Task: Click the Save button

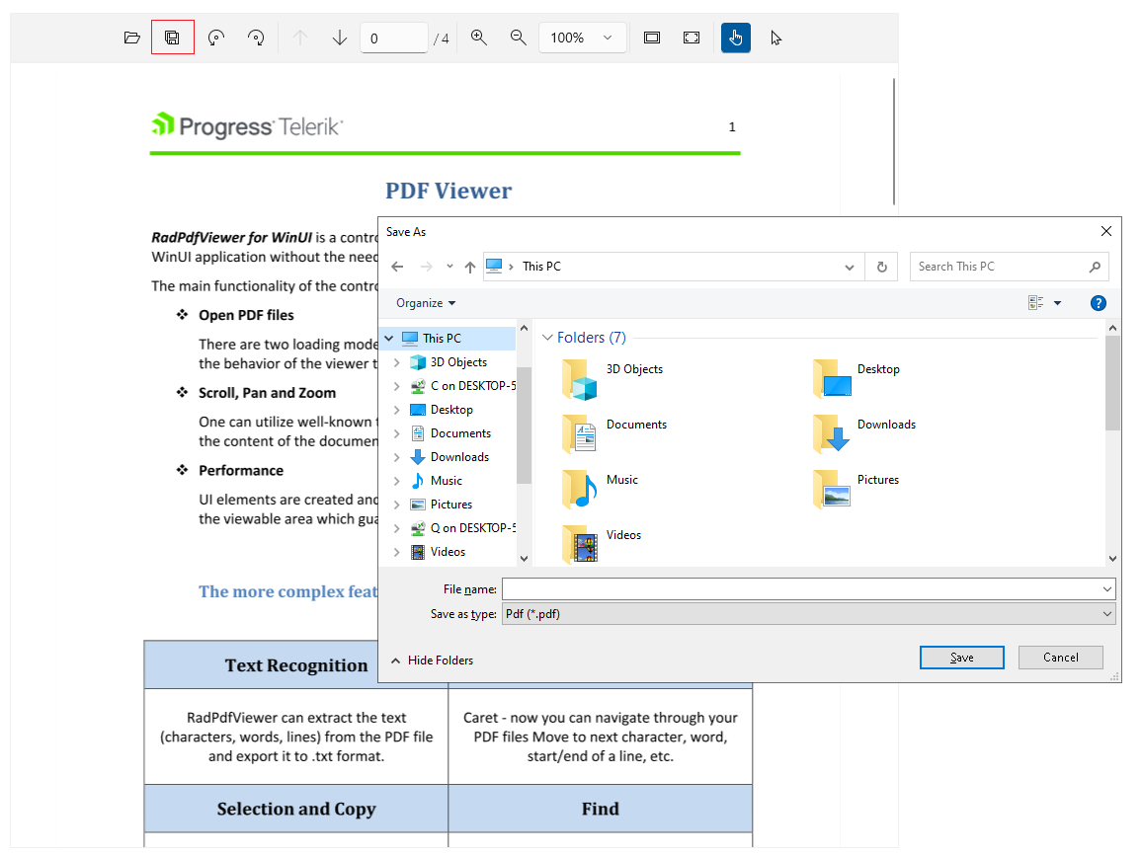Action: 961,657
